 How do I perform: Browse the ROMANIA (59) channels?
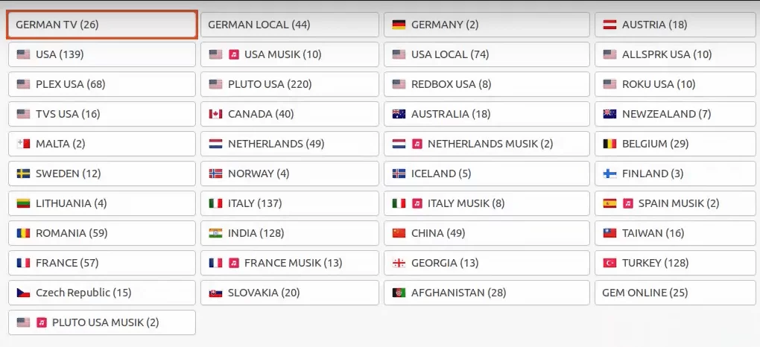102,233
